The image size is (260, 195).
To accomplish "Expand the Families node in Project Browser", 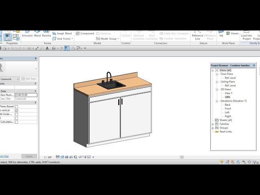I will tap(213, 124).
